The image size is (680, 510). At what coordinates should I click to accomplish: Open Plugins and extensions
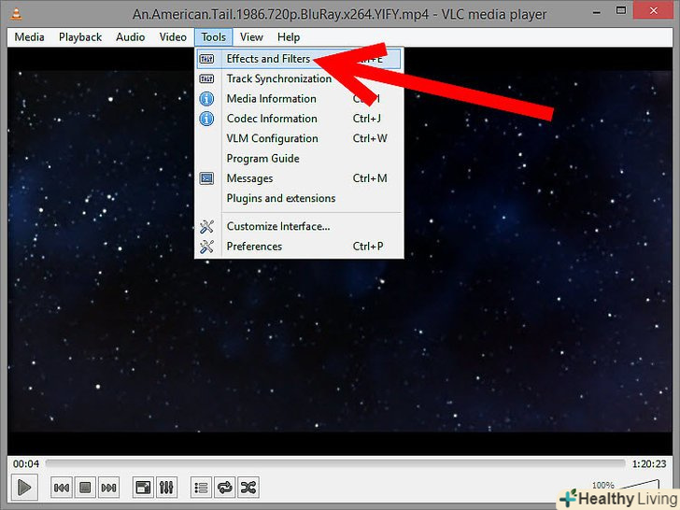tap(298, 198)
